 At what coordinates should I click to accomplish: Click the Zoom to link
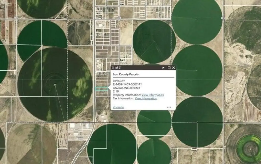118,107
